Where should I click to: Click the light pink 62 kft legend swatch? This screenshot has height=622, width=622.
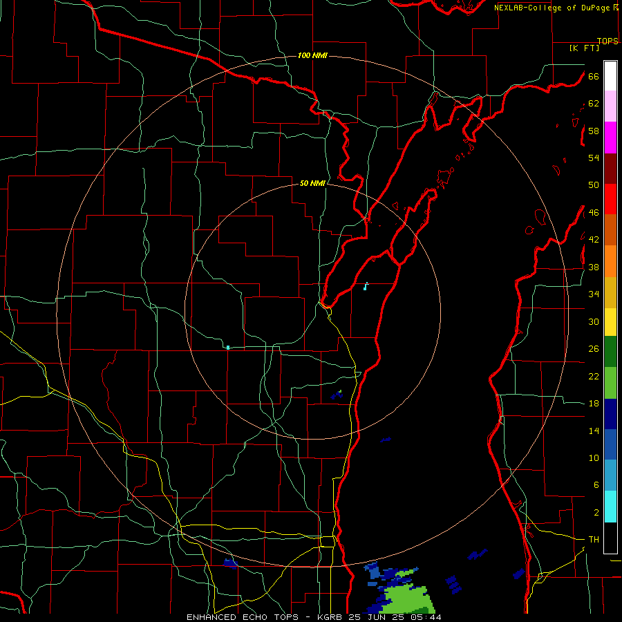pyautogui.click(x=610, y=106)
